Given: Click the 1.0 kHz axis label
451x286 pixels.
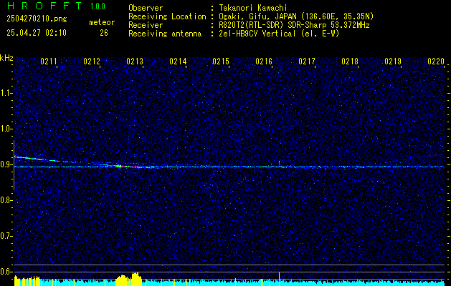Looking at the screenshot, I should click(6, 129).
